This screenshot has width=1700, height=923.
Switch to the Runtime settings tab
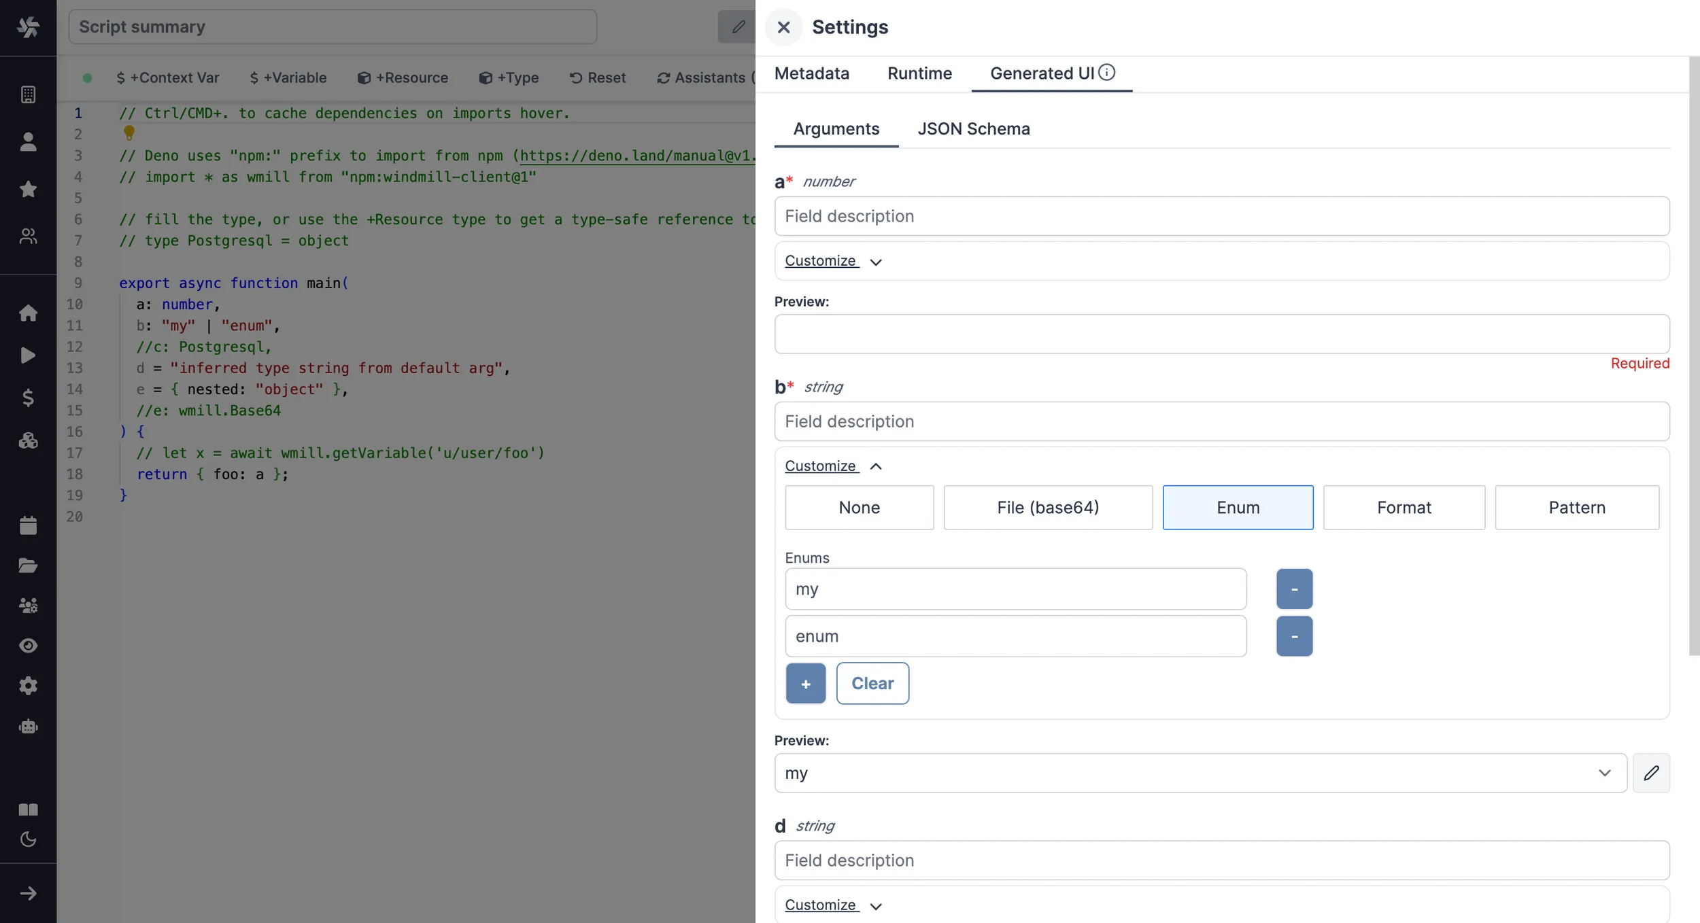(x=920, y=74)
